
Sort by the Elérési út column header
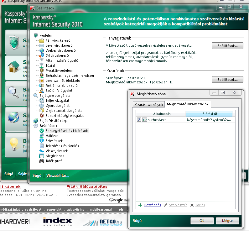209,114
